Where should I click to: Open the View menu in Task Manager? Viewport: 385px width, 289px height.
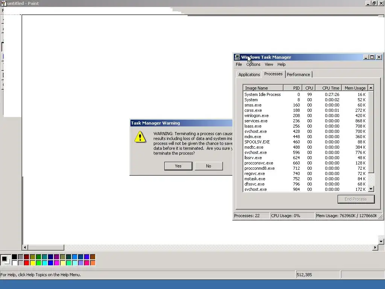pos(269,64)
